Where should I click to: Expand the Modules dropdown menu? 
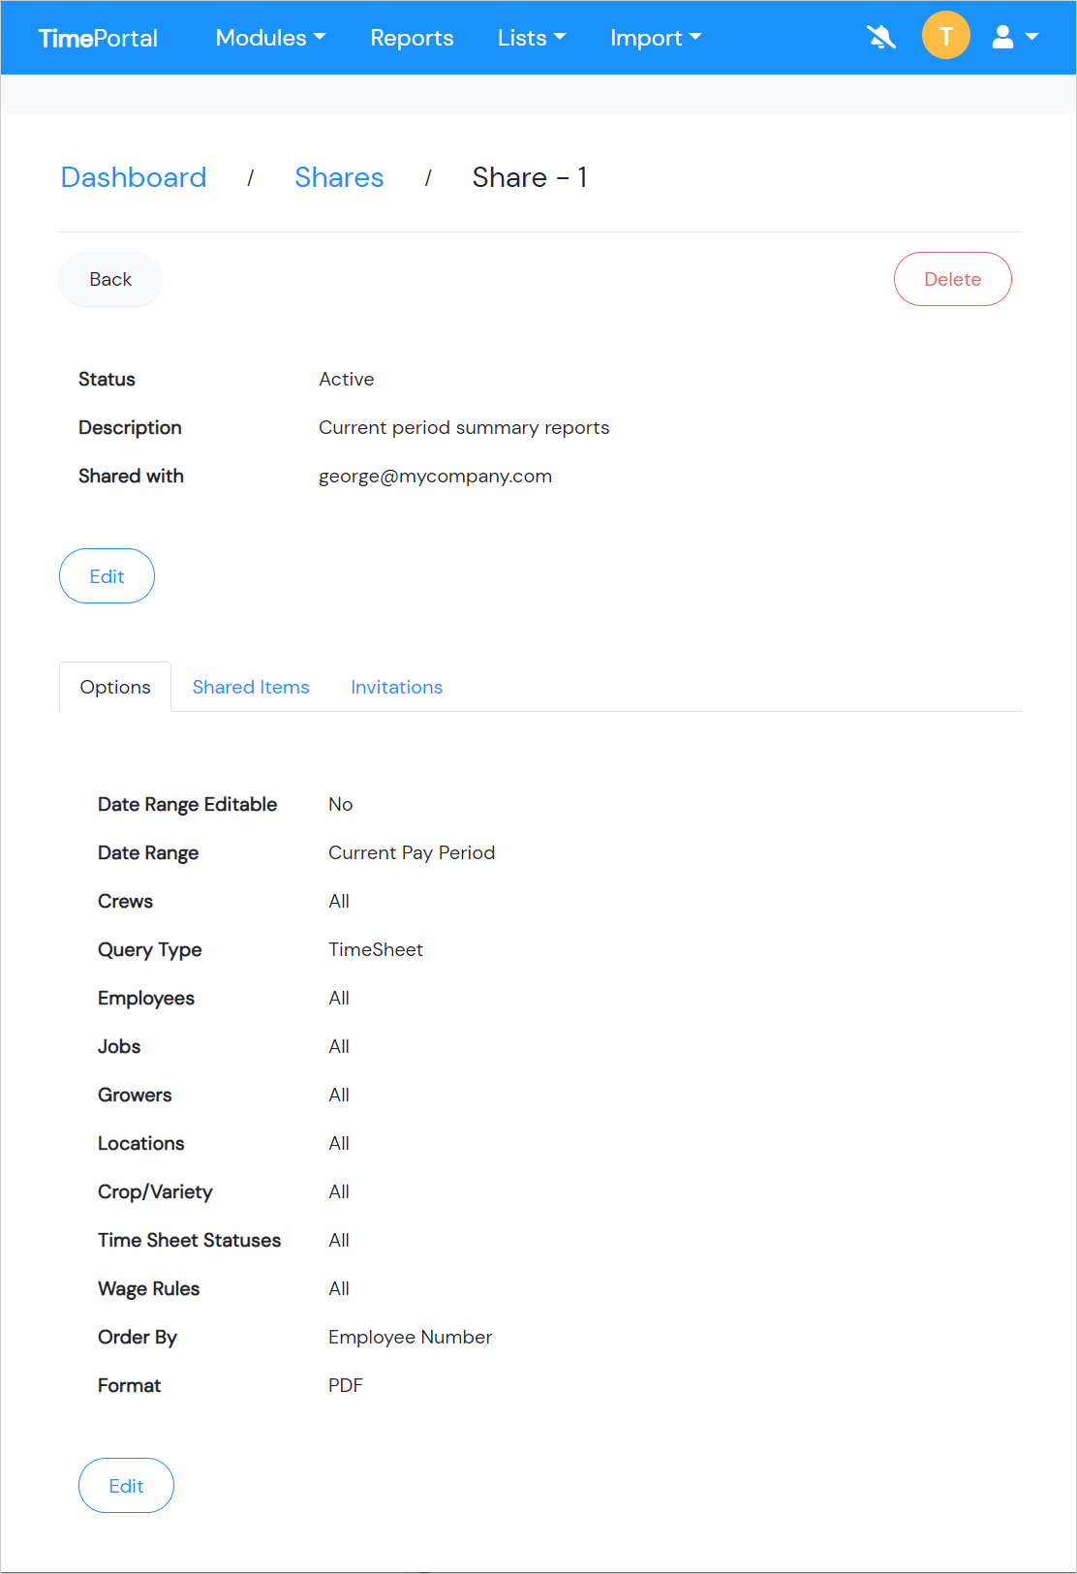[270, 38]
